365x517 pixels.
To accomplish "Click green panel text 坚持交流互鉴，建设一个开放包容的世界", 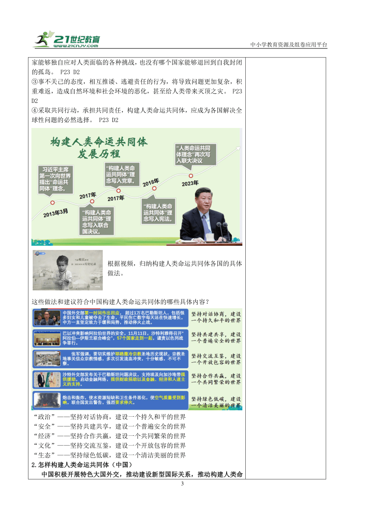I will pos(216,359).
